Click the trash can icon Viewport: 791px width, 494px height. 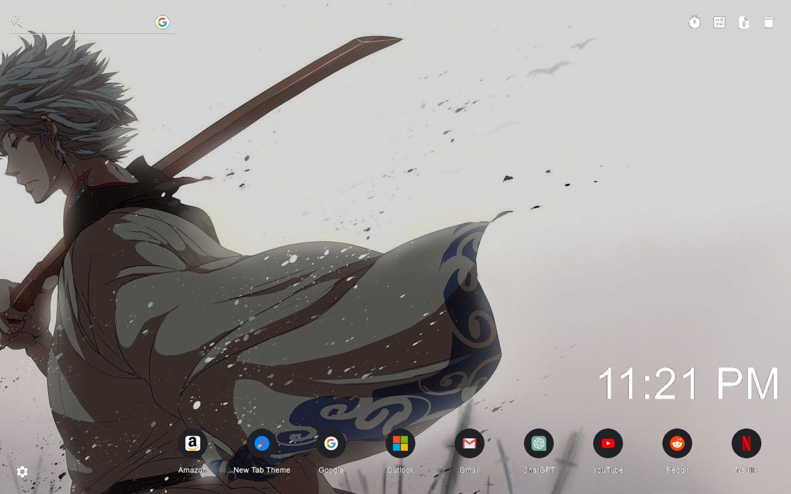pyautogui.click(x=769, y=22)
